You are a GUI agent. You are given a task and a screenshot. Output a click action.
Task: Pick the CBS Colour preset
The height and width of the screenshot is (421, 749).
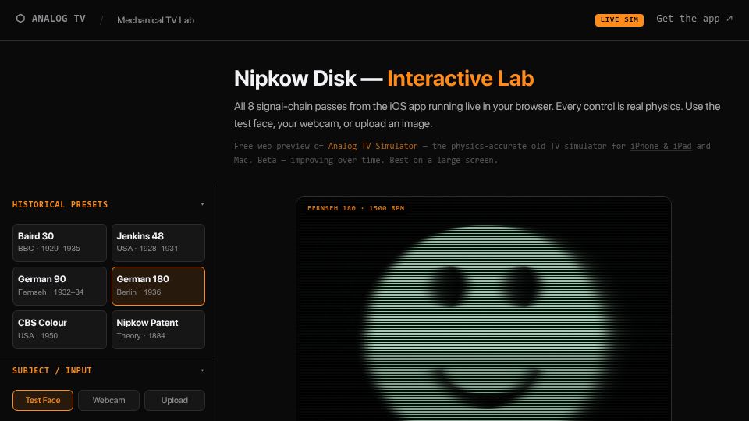coord(60,329)
